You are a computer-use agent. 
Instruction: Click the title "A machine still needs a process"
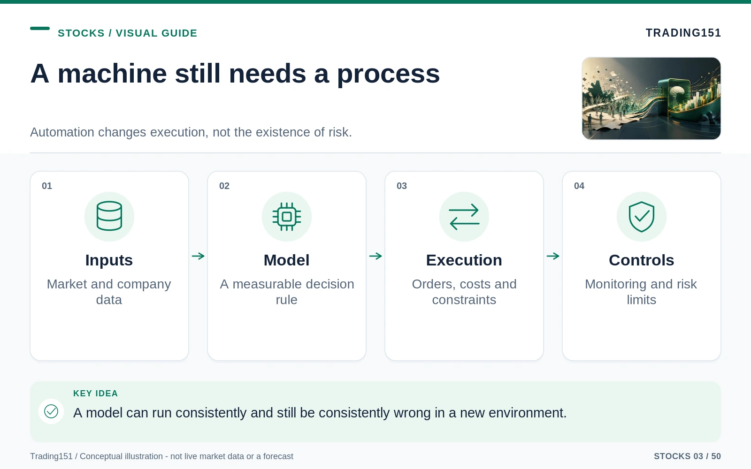[235, 74]
